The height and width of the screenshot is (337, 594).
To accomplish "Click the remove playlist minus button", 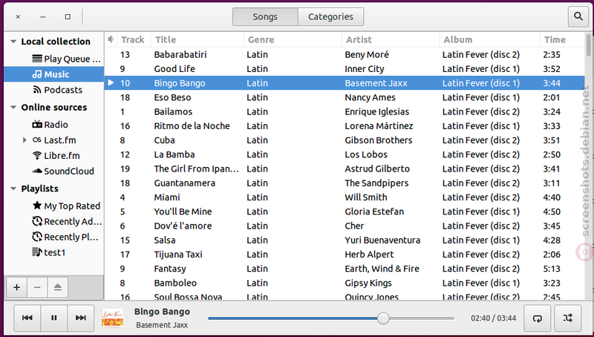I will tap(37, 287).
